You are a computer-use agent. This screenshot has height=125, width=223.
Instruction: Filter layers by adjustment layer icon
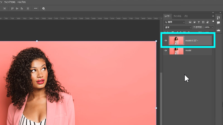tap(194, 22)
